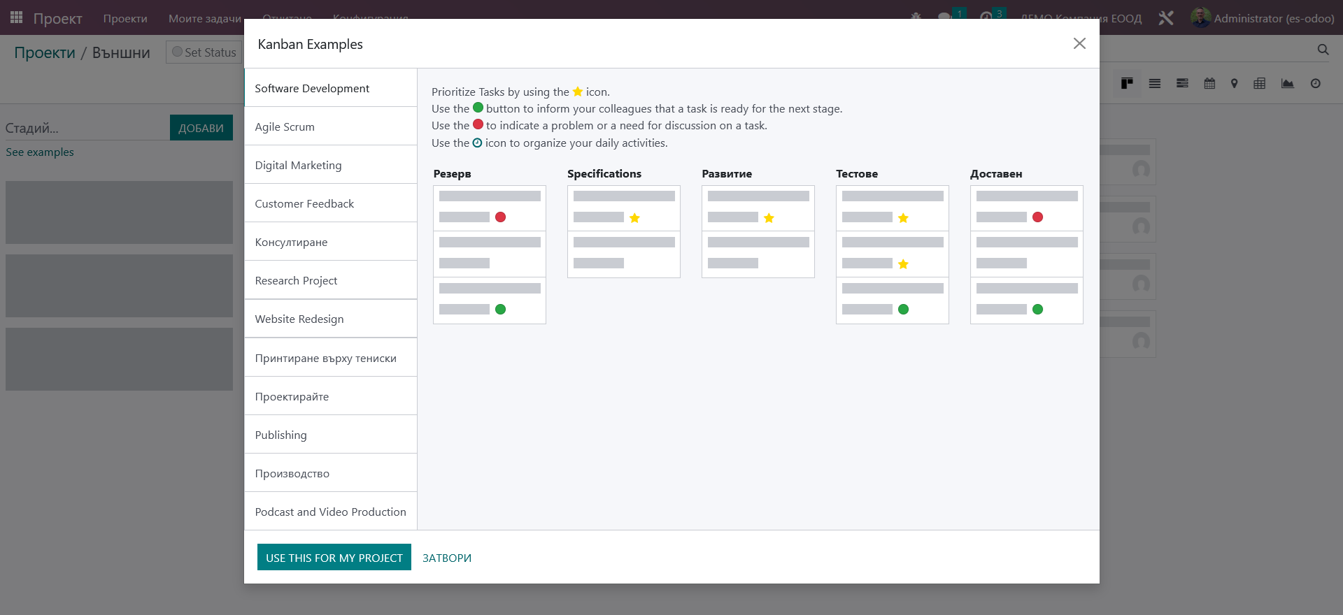
Task: Open the calendar view icon
Action: [1209, 84]
